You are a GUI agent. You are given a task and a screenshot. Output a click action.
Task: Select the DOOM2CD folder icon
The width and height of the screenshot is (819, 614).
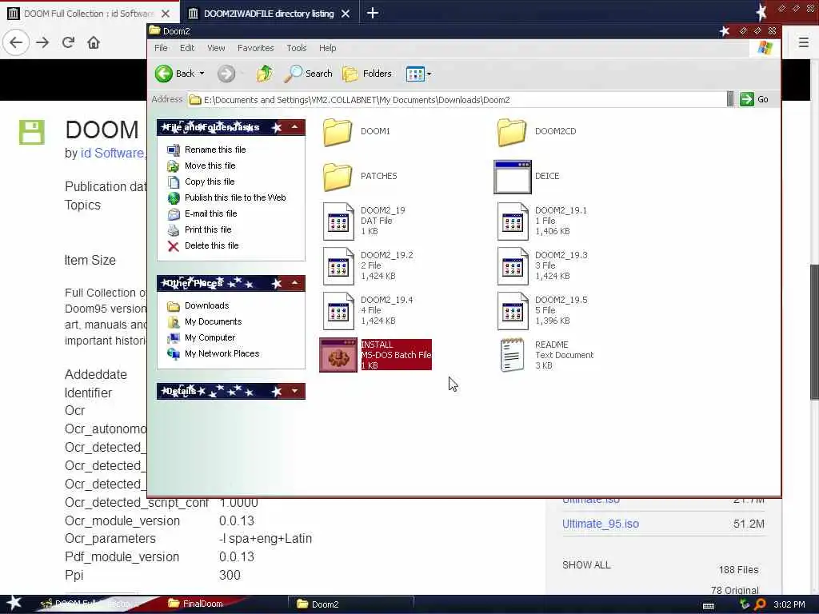[x=511, y=132]
